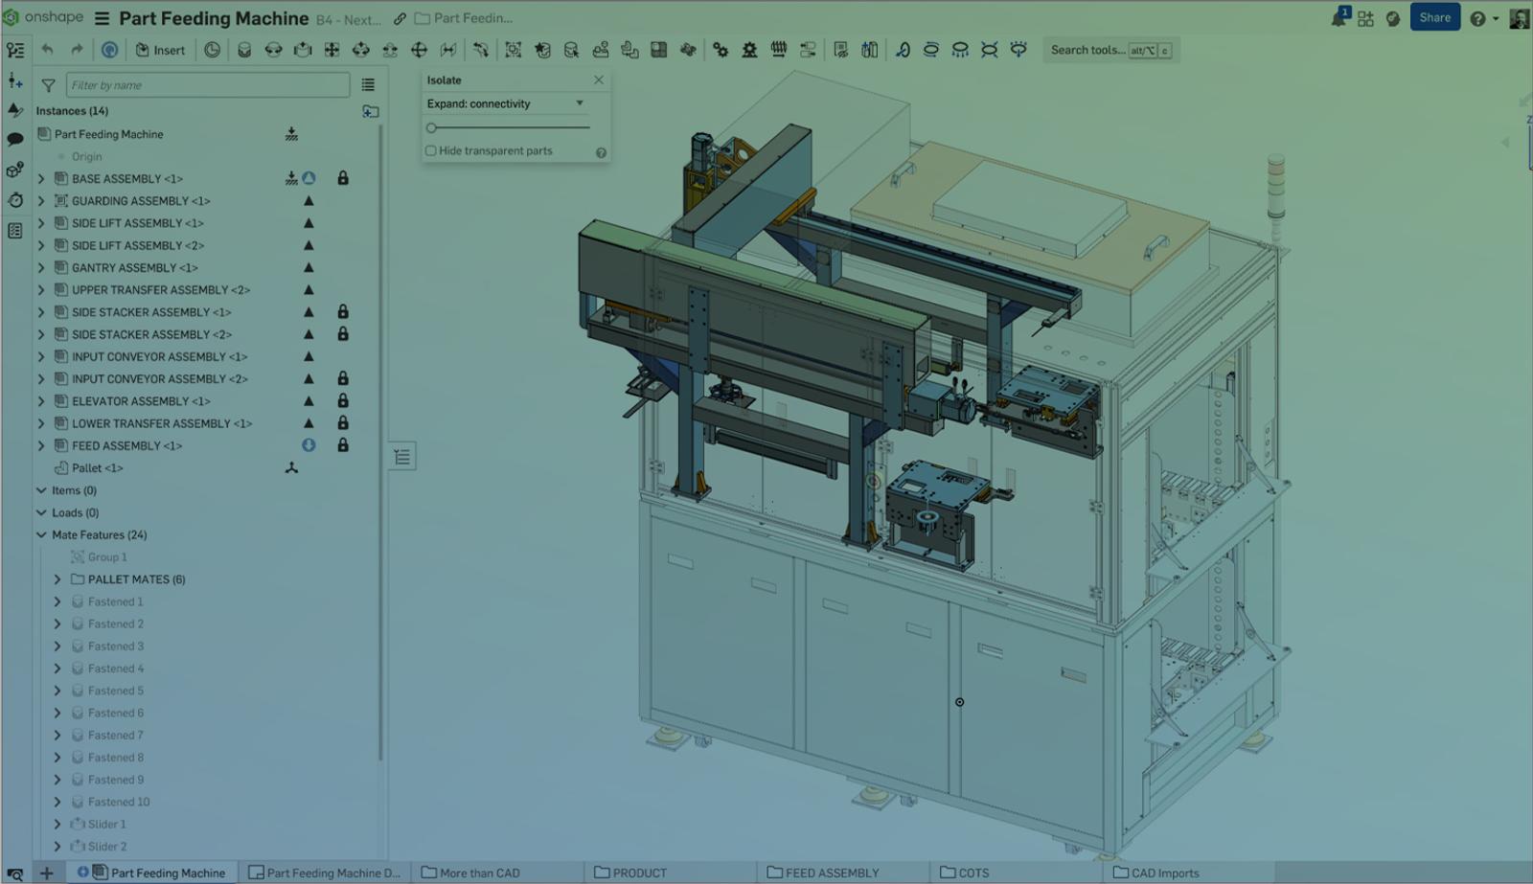Close the Isolate dialog
This screenshot has width=1533, height=884.
coord(599,80)
